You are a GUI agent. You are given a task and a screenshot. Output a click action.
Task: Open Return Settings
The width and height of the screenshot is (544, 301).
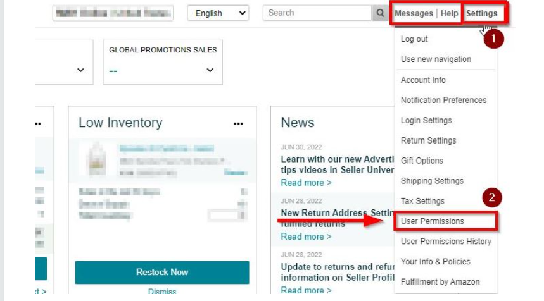[x=428, y=141]
